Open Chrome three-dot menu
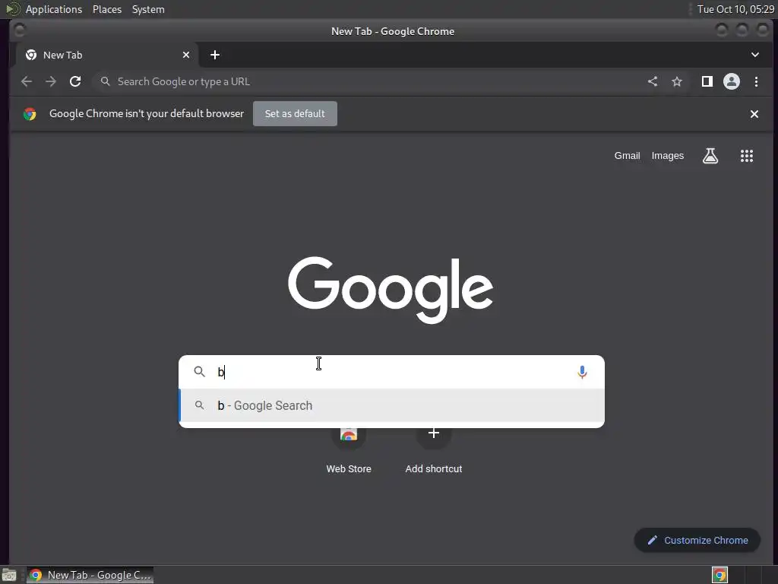 [756, 81]
